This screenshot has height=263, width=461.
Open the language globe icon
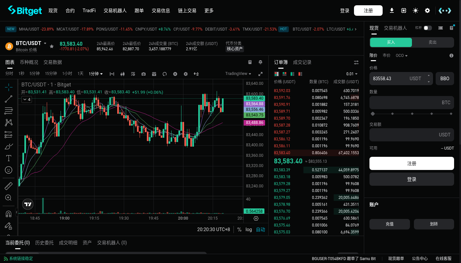coord(404,11)
